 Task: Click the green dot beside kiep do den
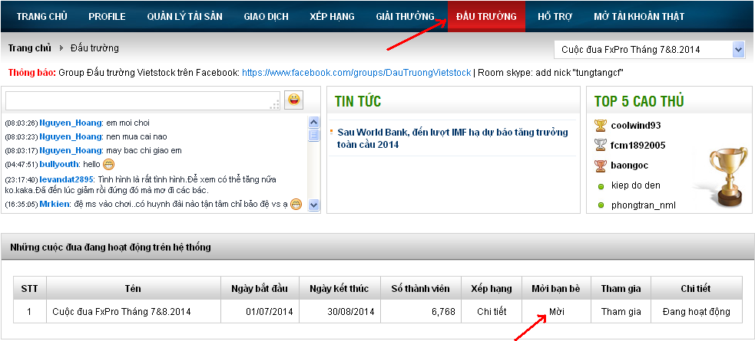tap(601, 186)
